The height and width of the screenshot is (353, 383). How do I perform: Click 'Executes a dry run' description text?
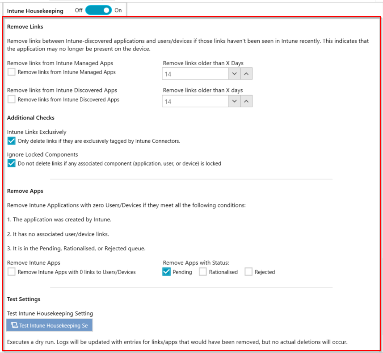[x=177, y=342]
